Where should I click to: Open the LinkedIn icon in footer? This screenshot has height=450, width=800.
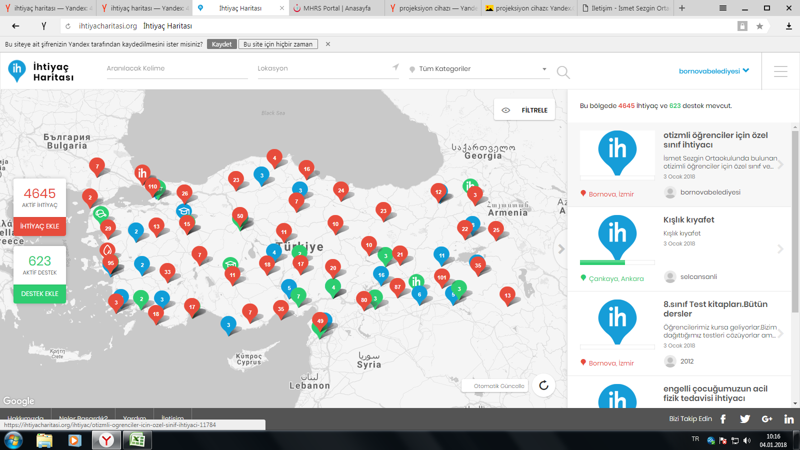[788, 419]
